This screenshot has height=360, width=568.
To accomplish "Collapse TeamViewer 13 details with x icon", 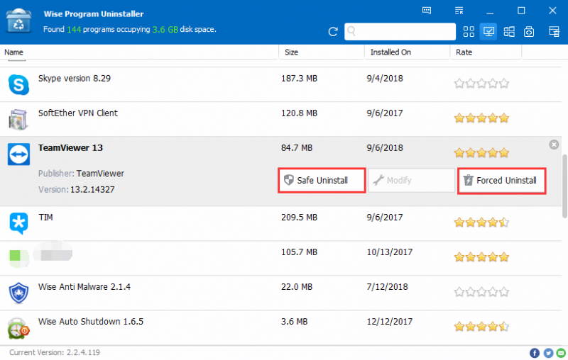I will (554, 145).
